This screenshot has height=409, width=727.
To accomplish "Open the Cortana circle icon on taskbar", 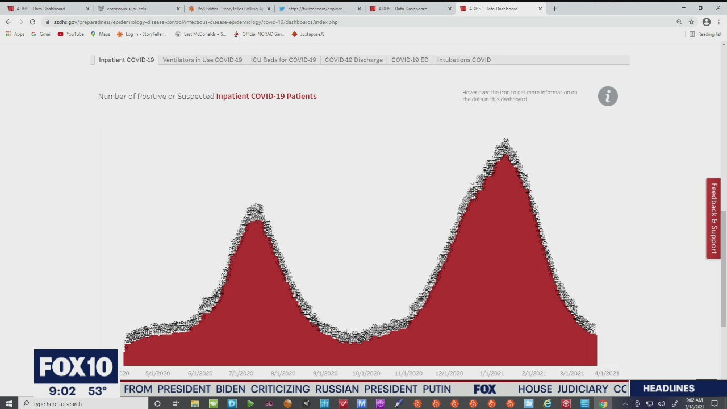I will point(157,403).
